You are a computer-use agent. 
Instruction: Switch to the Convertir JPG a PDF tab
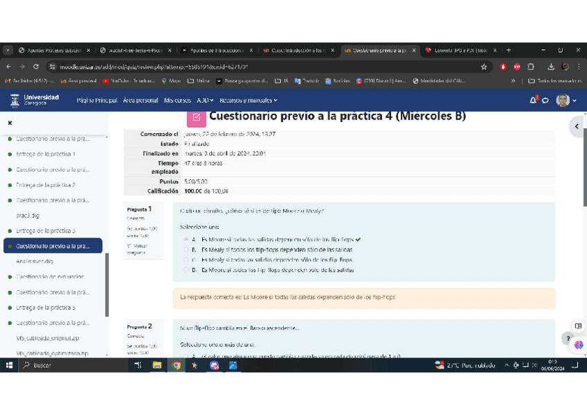[x=460, y=50]
